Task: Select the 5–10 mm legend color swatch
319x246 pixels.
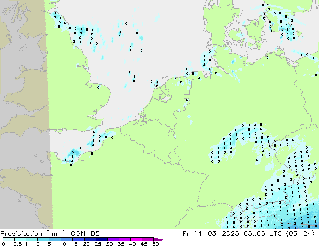Action: (55, 239)
